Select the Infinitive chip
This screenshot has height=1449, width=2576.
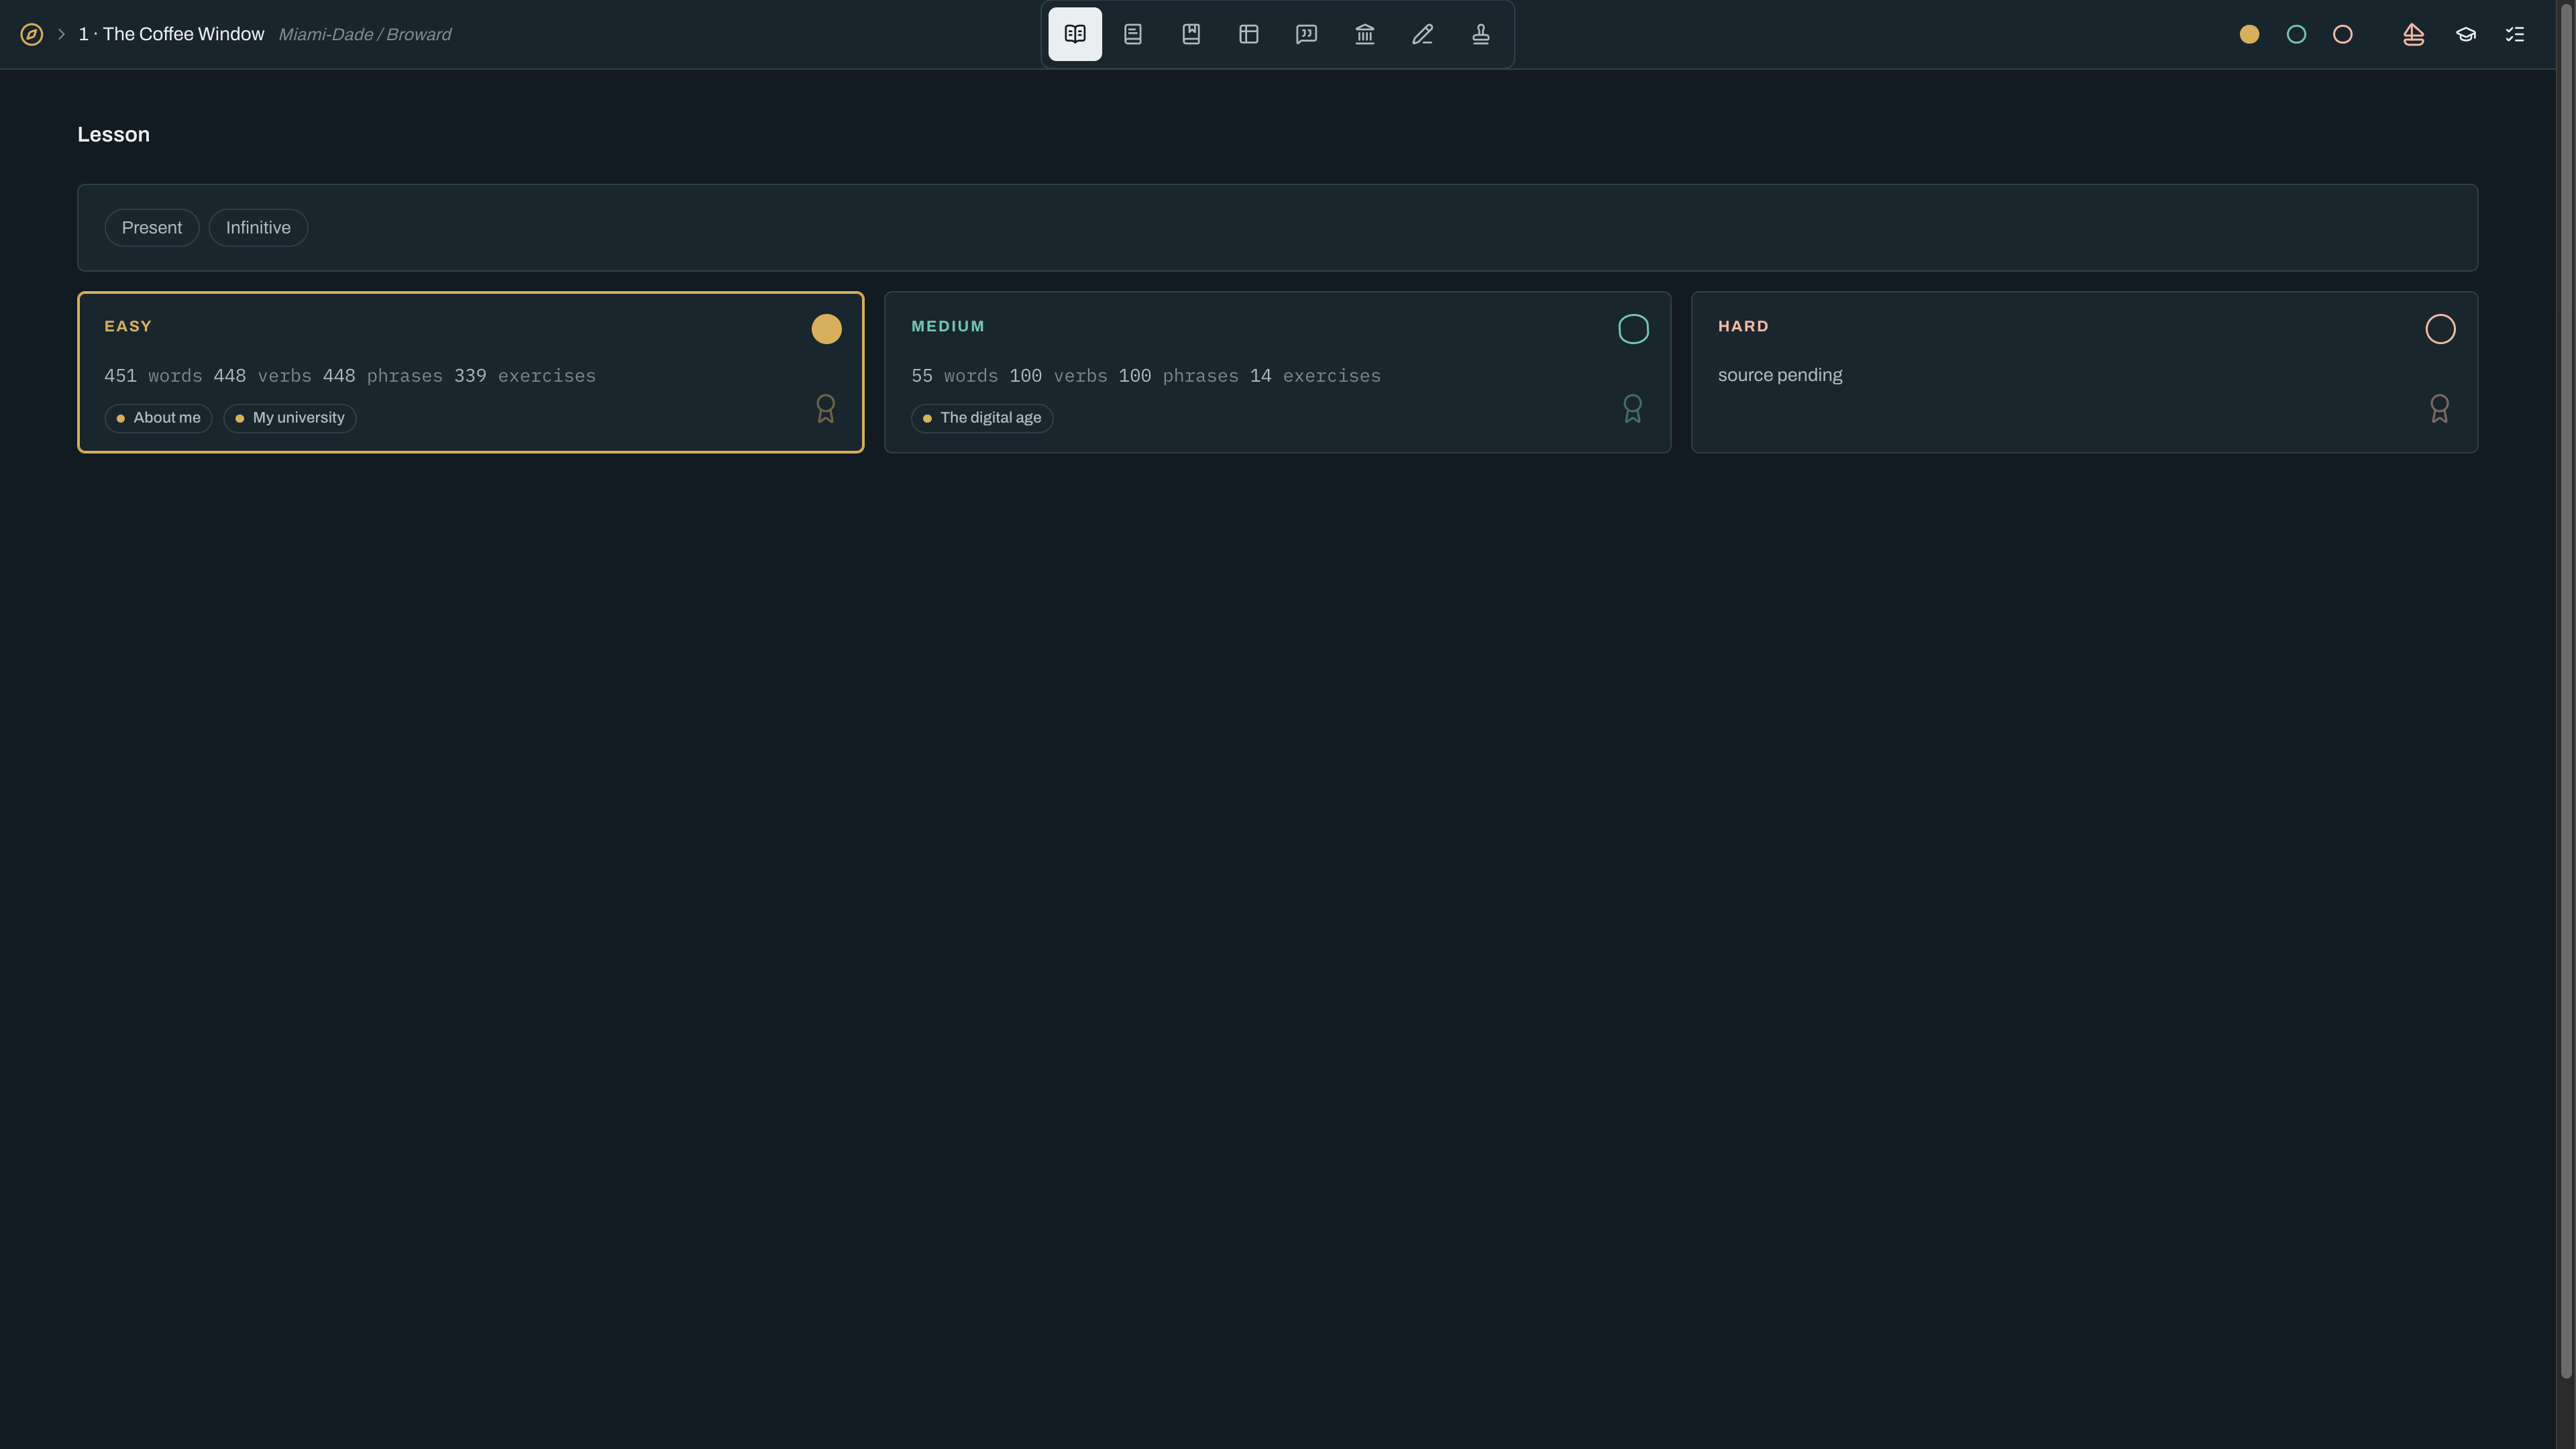[258, 228]
